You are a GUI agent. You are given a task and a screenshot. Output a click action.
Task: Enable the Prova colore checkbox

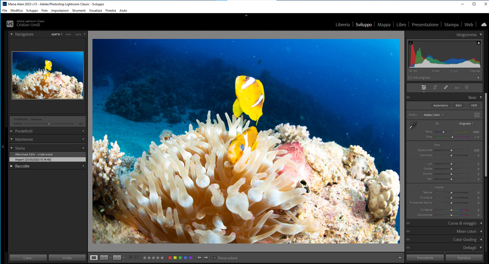point(215,258)
